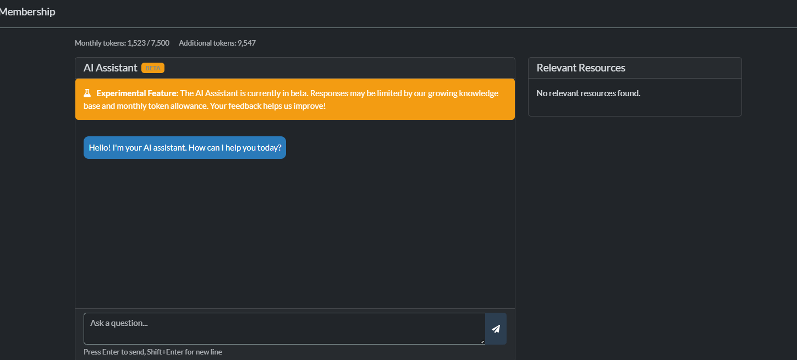Image resolution: width=797 pixels, height=360 pixels.
Task: Click the Experimental Feature warning banner
Action: [x=295, y=99]
